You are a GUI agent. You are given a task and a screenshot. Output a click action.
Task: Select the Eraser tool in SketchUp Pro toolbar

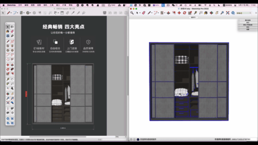coord(143,13)
